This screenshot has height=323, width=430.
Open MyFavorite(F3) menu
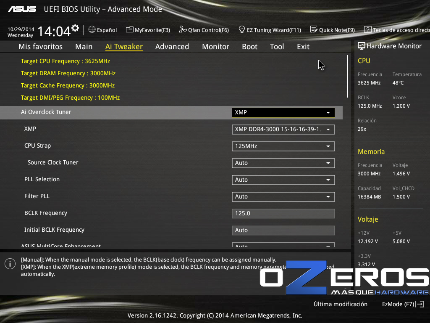[148, 30]
